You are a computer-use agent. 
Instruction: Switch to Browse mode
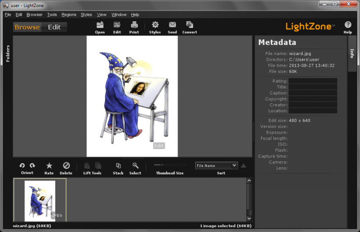point(27,27)
